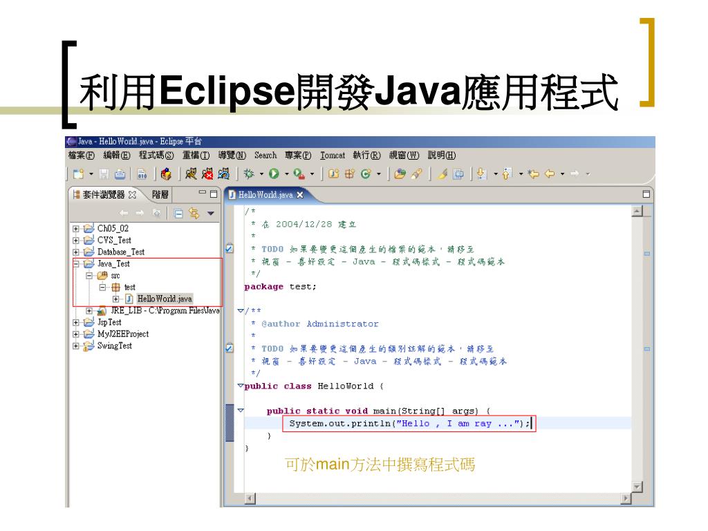Click the Last Edit Location icon
This screenshot has width=708, height=531.
[x=533, y=174]
